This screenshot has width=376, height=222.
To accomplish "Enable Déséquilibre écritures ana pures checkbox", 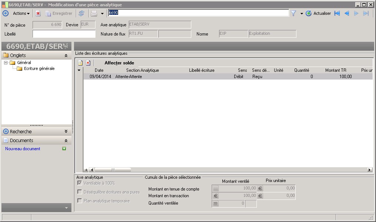I will click(x=80, y=192).
